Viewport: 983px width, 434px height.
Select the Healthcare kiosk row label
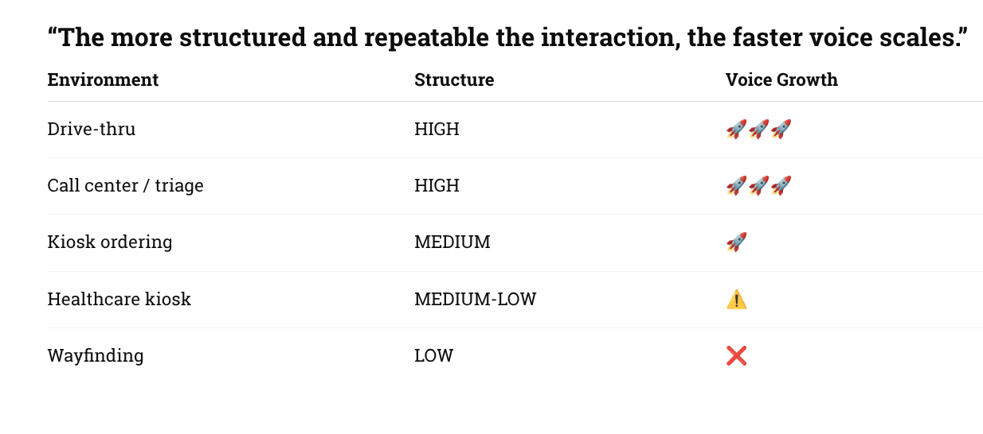tap(119, 300)
